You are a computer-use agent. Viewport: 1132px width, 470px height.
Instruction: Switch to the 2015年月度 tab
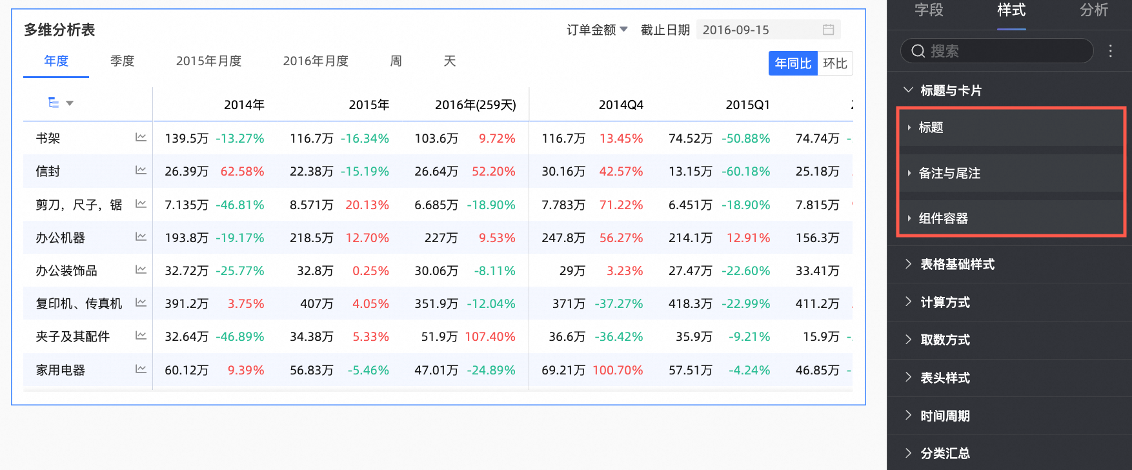[208, 61]
